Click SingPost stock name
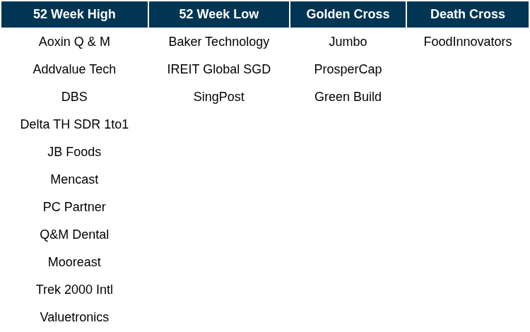530x332 pixels. pyautogui.click(x=219, y=97)
